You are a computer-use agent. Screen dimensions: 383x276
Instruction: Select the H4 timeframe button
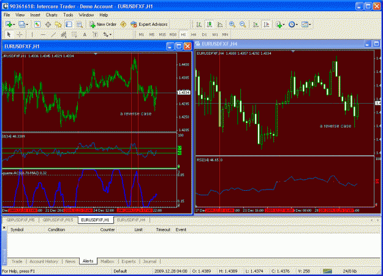(x=194, y=35)
